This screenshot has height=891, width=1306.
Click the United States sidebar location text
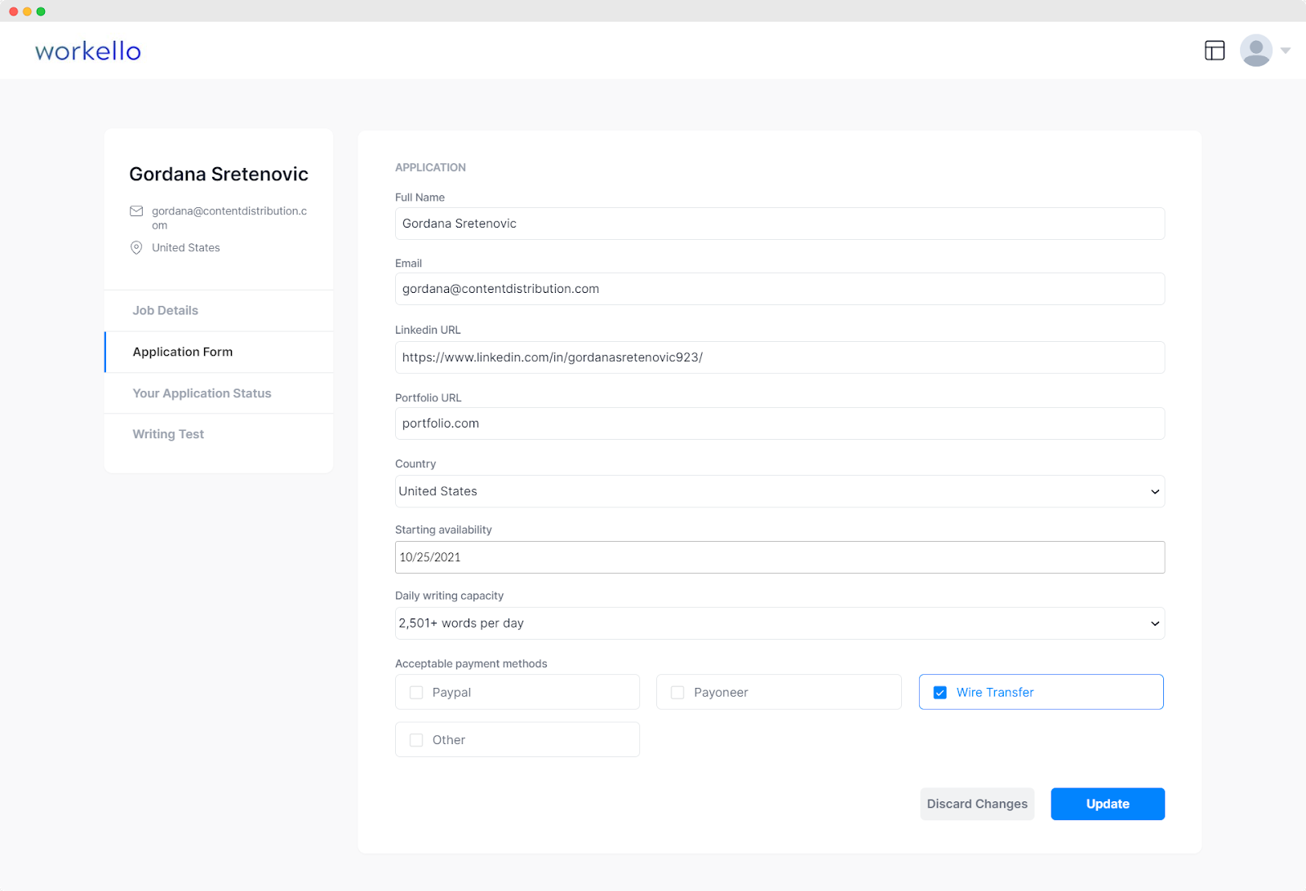[x=186, y=248]
